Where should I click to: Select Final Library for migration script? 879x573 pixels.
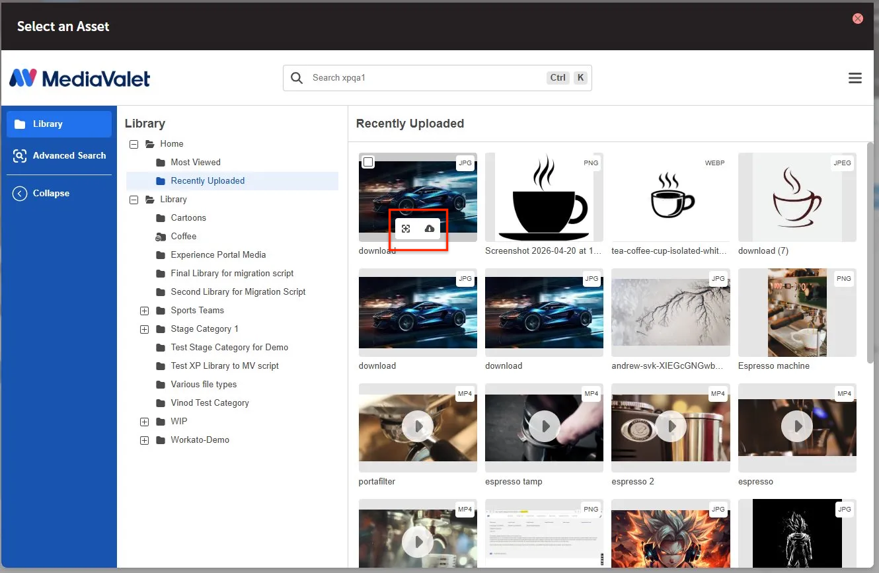pos(232,274)
